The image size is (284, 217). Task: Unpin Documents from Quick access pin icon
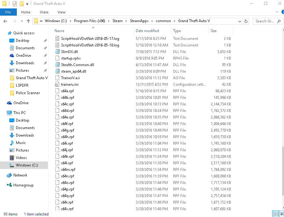pos(45,48)
